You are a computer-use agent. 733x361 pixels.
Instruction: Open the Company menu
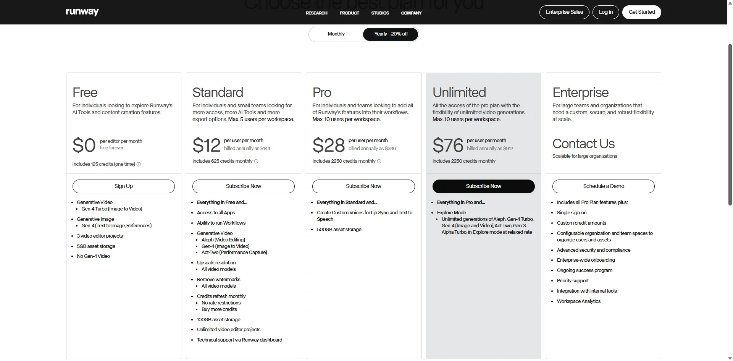pyautogui.click(x=411, y=13)
